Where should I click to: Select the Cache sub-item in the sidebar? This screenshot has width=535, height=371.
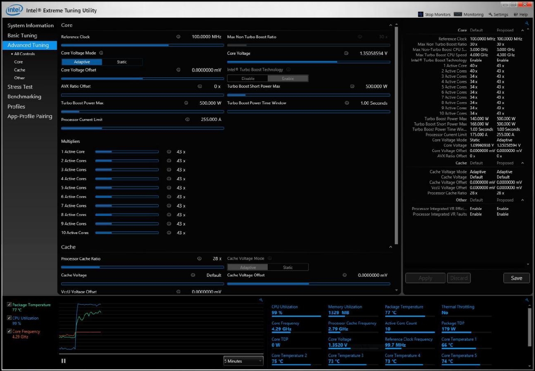(19, 70)
